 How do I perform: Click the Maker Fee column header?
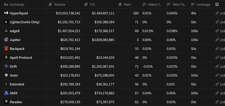[x=153, y=4]
